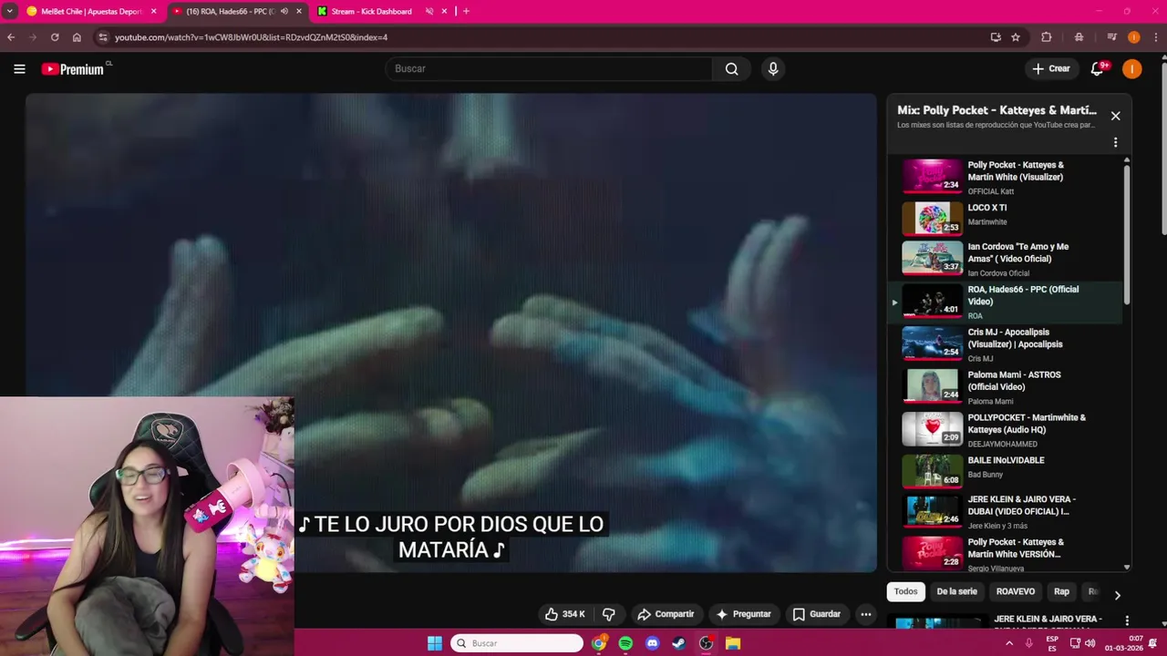Go back with the browser back arrow
The image size is (1167, 656).
coord(11,37)
